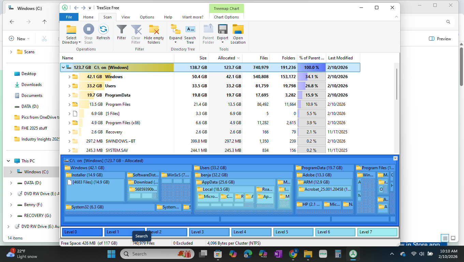
Task: Select the Level 0 color swatch
Action: 83,232
